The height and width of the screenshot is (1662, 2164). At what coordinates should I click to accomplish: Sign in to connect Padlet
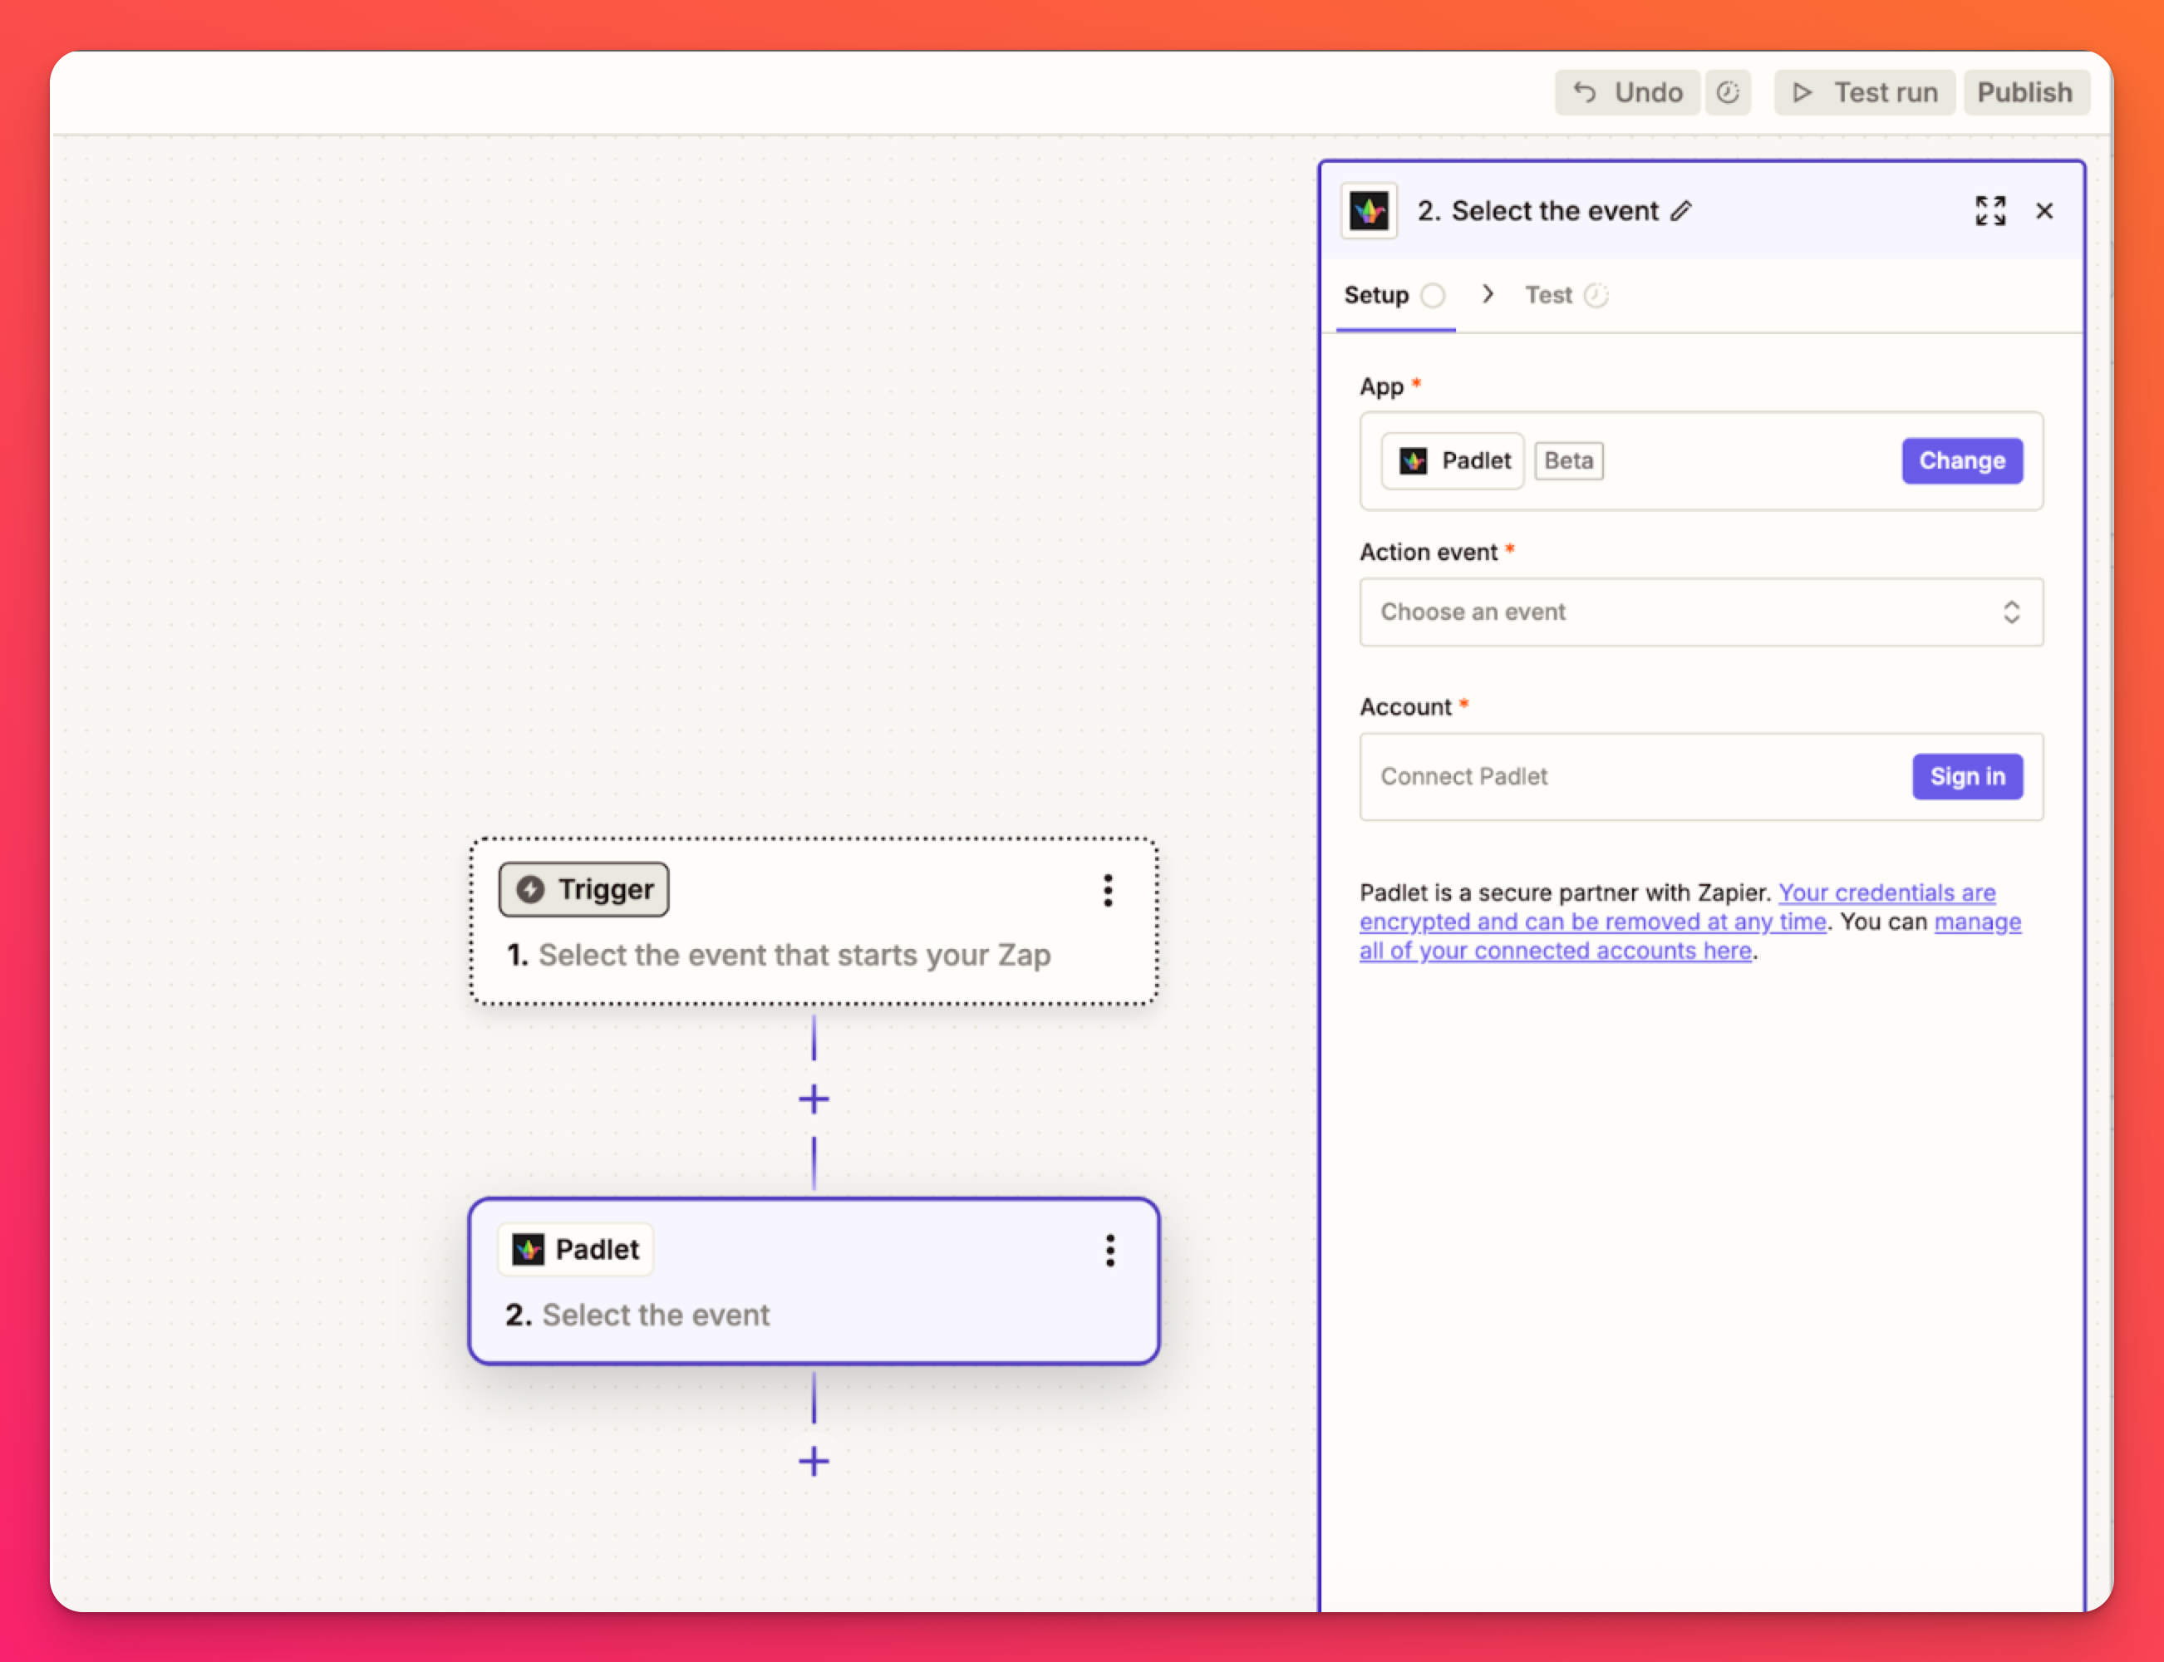[x=1967, y=777]
